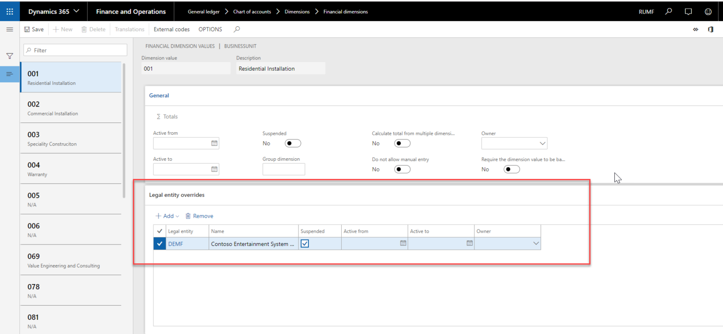Click the search magnifier in the top navigation bar

pyautogui.click(x=668, y=11)
